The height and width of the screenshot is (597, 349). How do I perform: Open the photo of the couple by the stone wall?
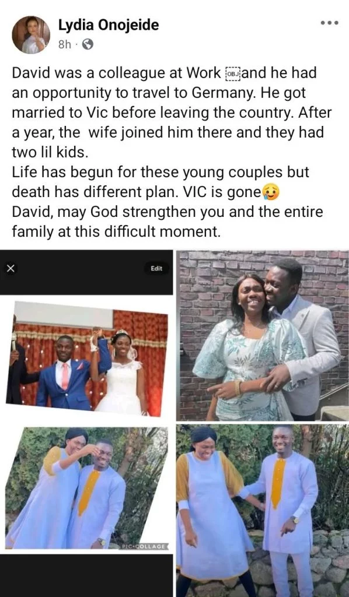tap(263, 511)
